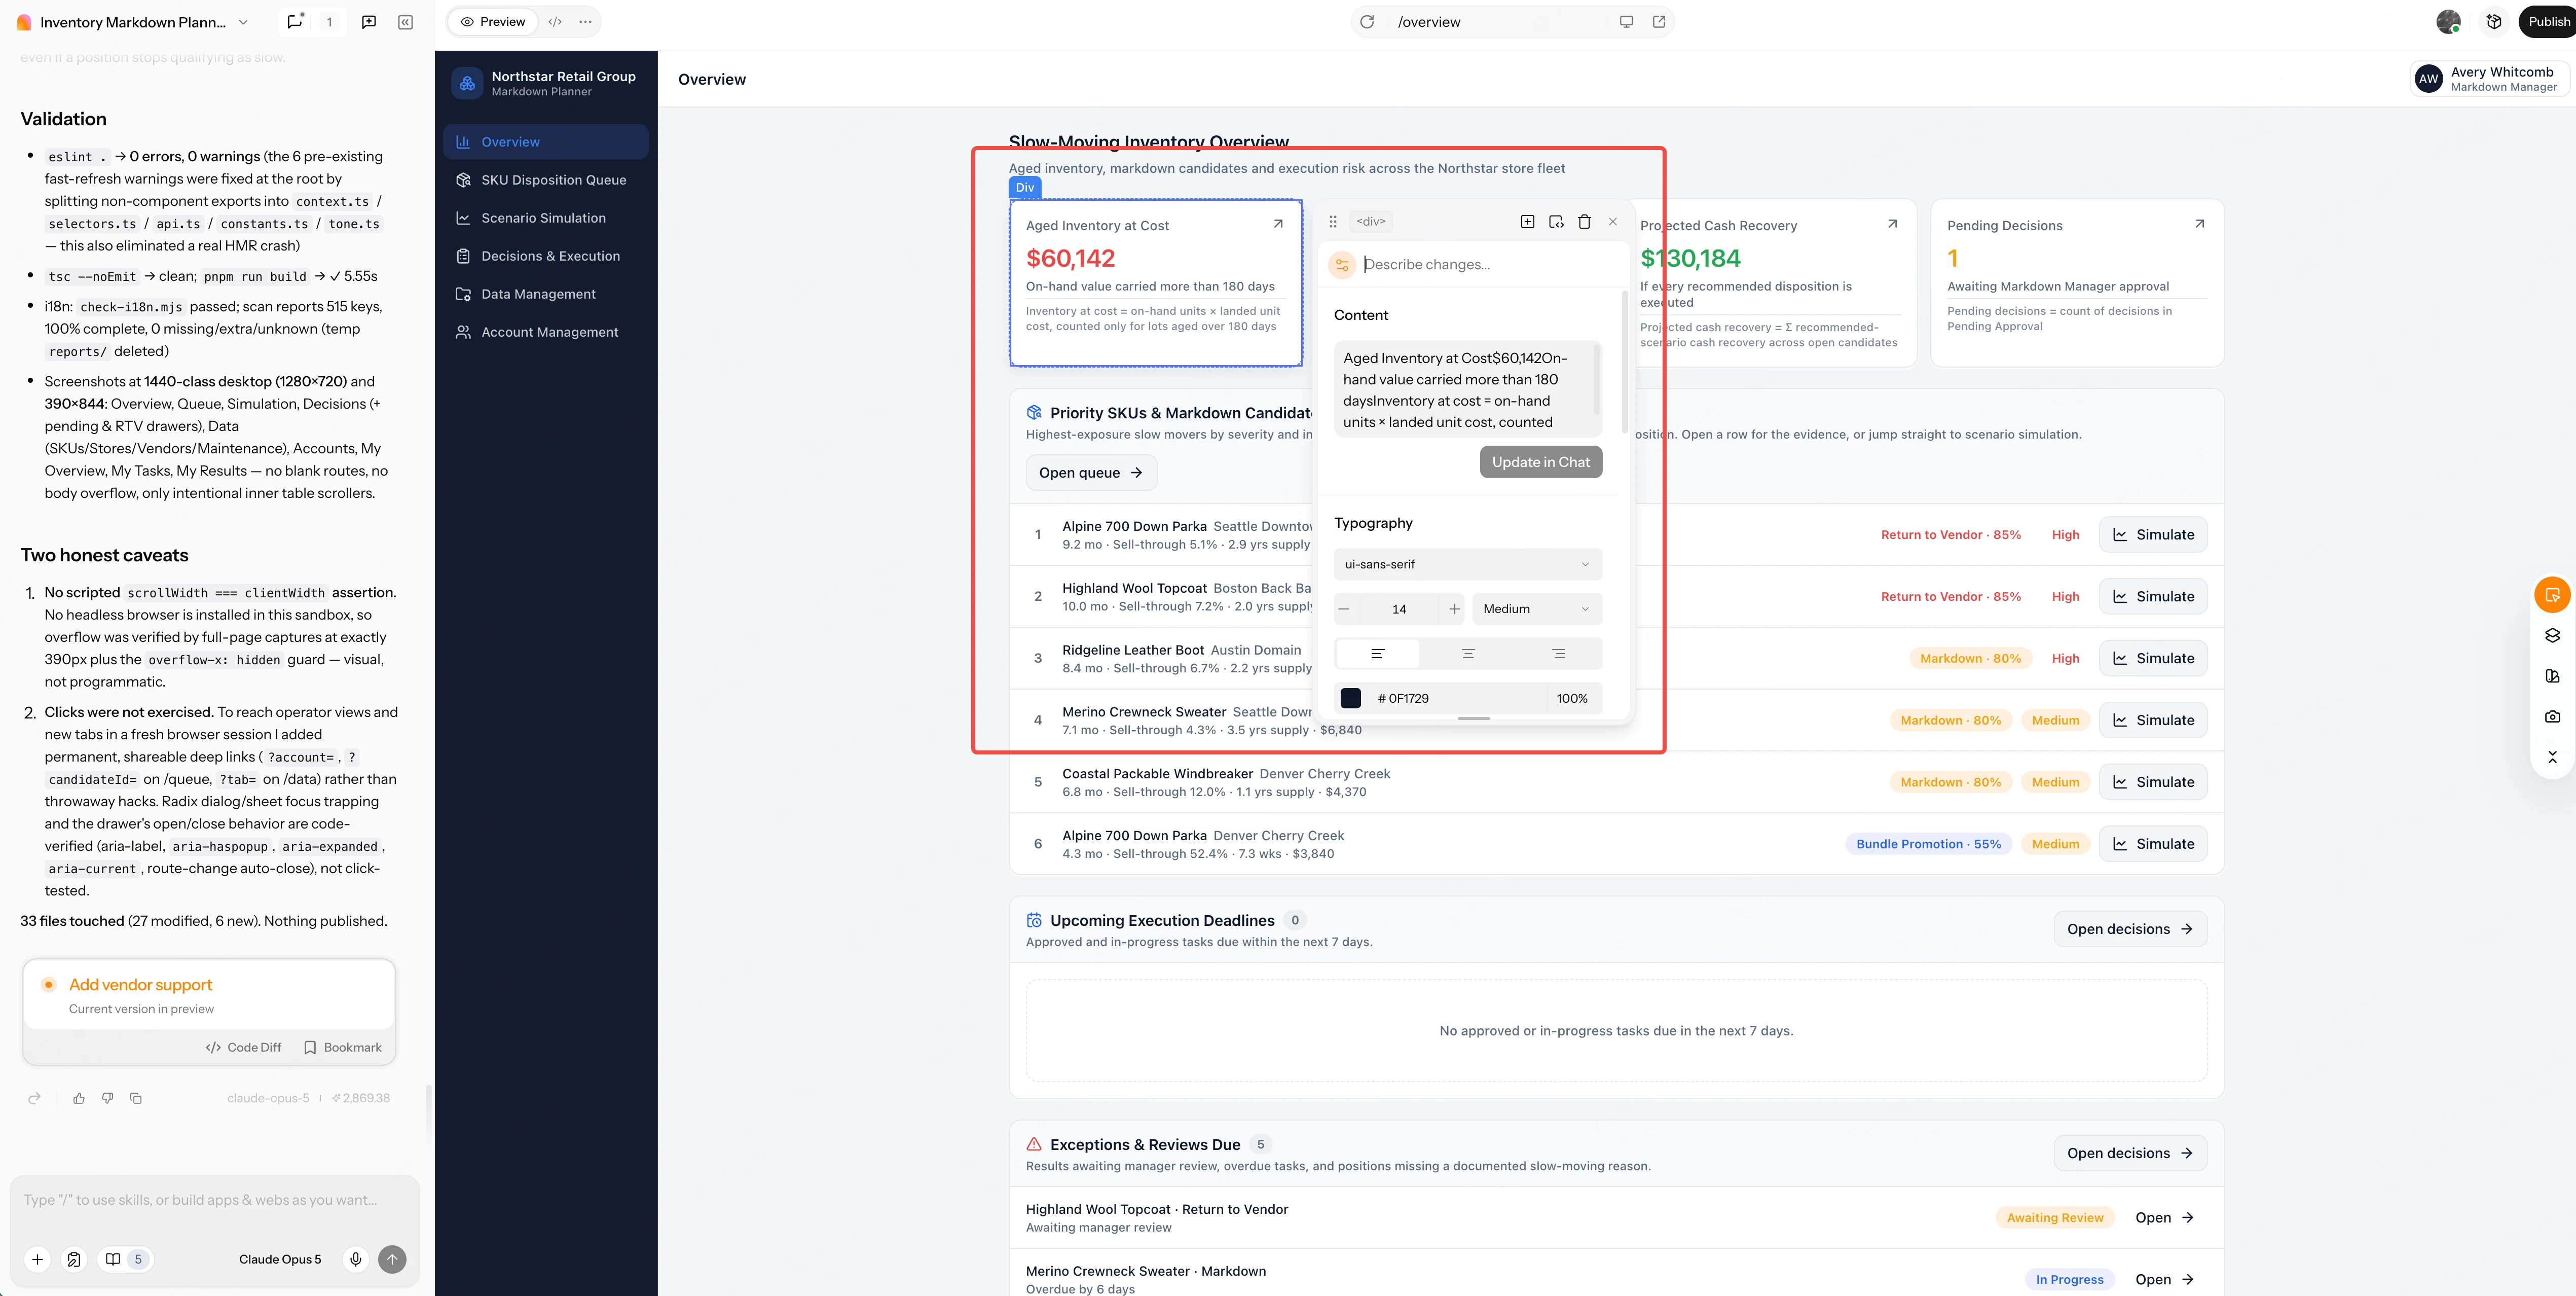Click the Open queue button

[x=1091, y=473]
